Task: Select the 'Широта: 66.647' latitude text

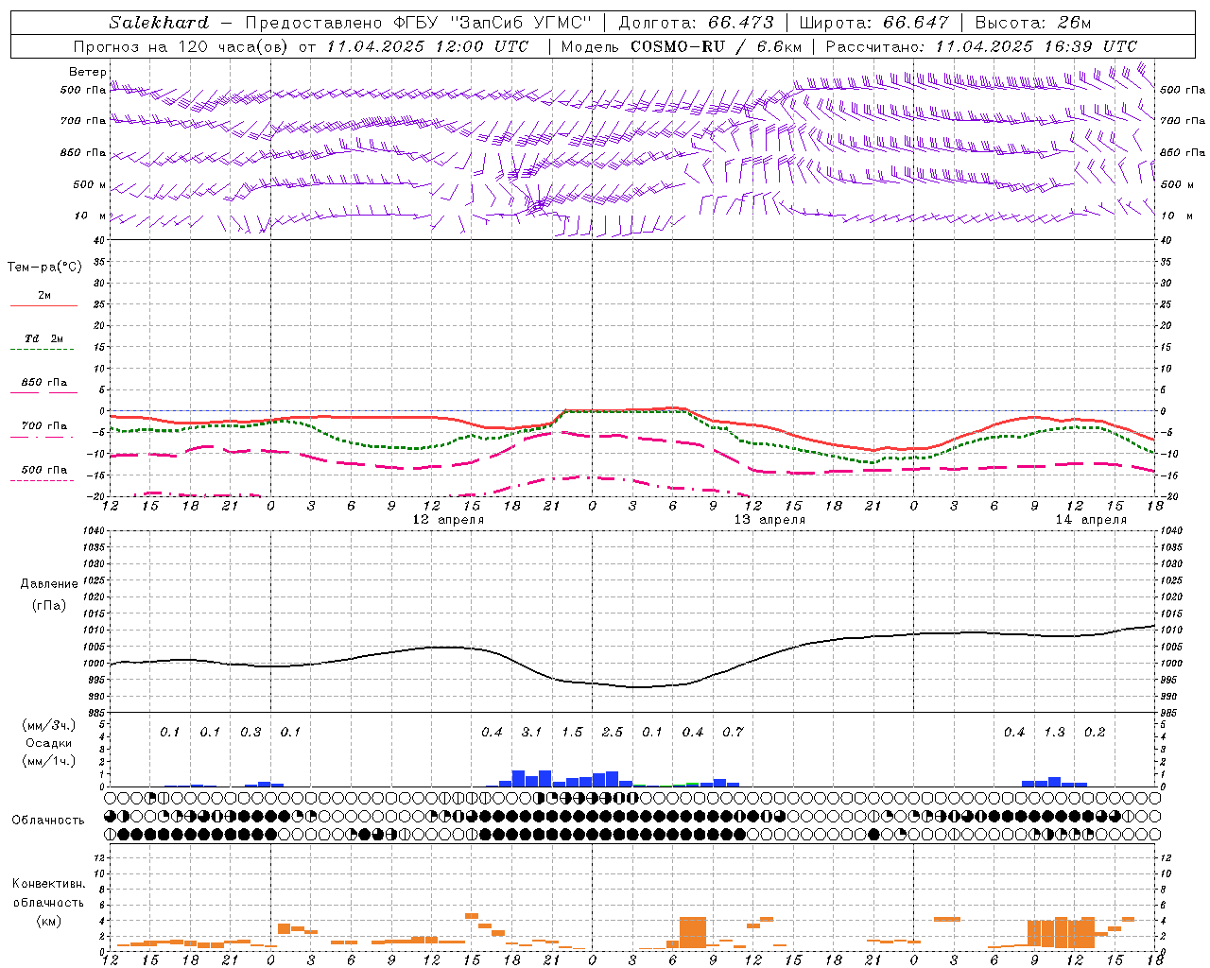Action: coord(874,23)
